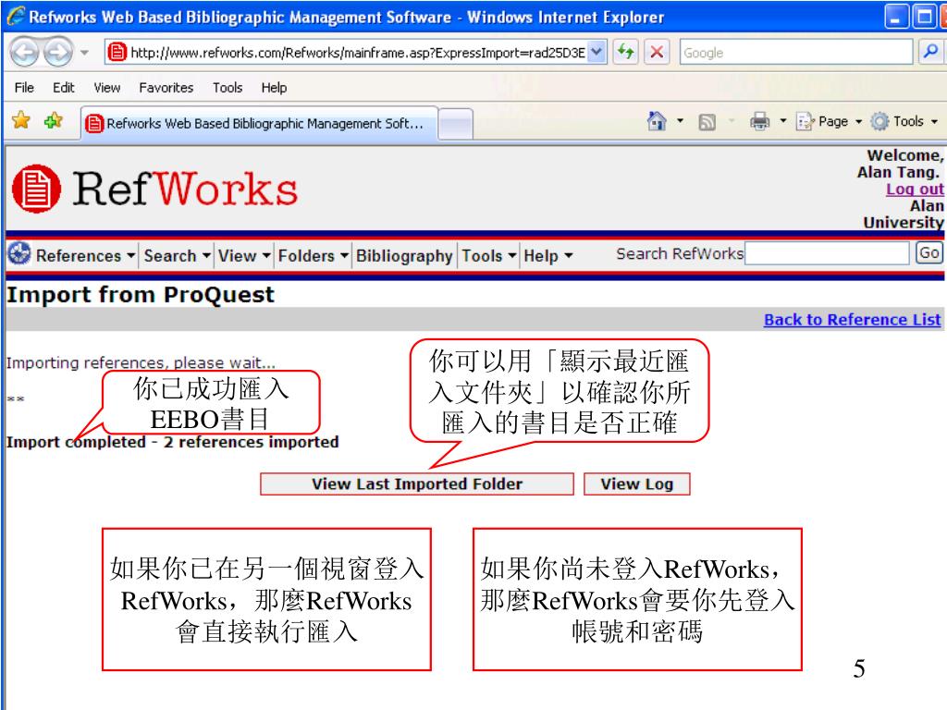Viewport: 947px width, 710px height.
Task: Open the RefWorks View dropdown menu
Action: tap(244, 255)
